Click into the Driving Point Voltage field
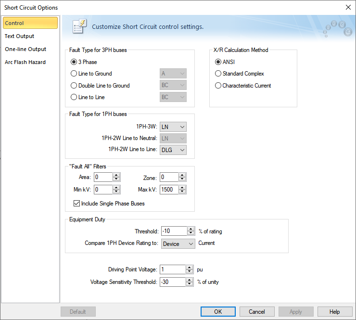The width and height of the screenshot is (356, 320). click(x=173, y=269)
